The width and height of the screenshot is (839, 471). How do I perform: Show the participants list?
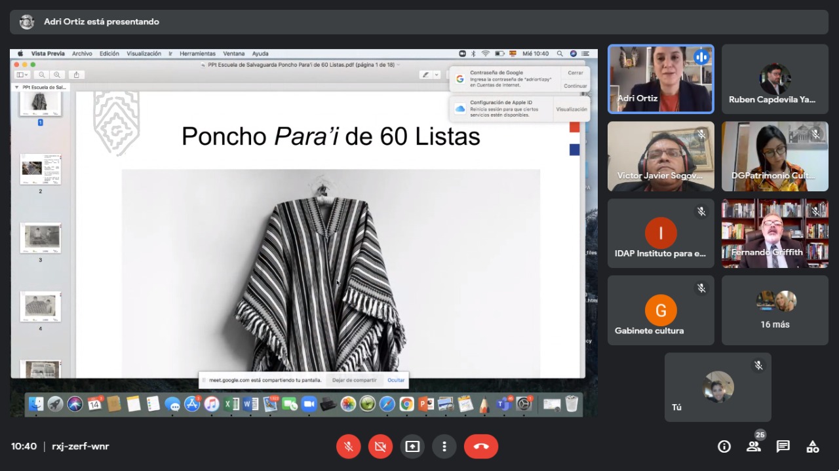point(753,447)
